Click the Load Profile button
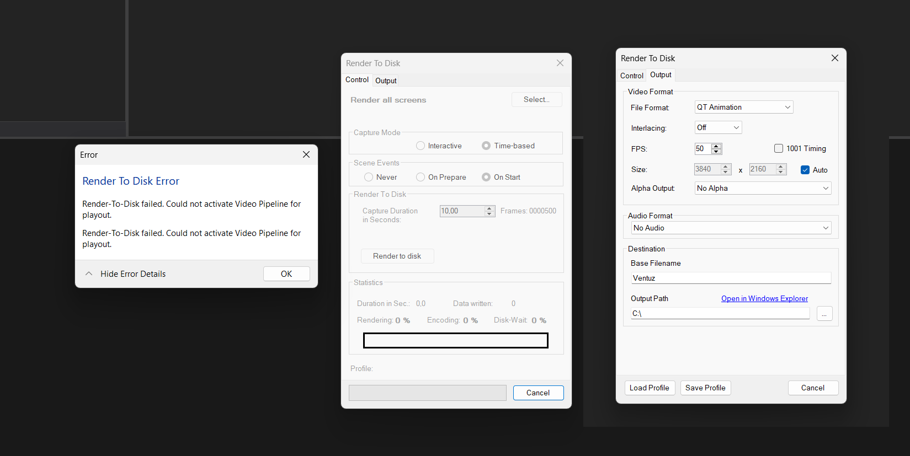 pyautogui.click(x=649, y=388)
